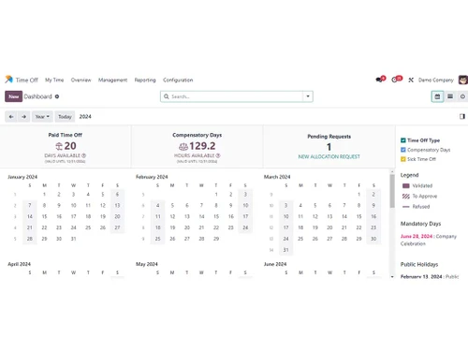Screen dimensions: 468x351
Task: Click the Compensatory Days icon
Action: pos(183,146)
